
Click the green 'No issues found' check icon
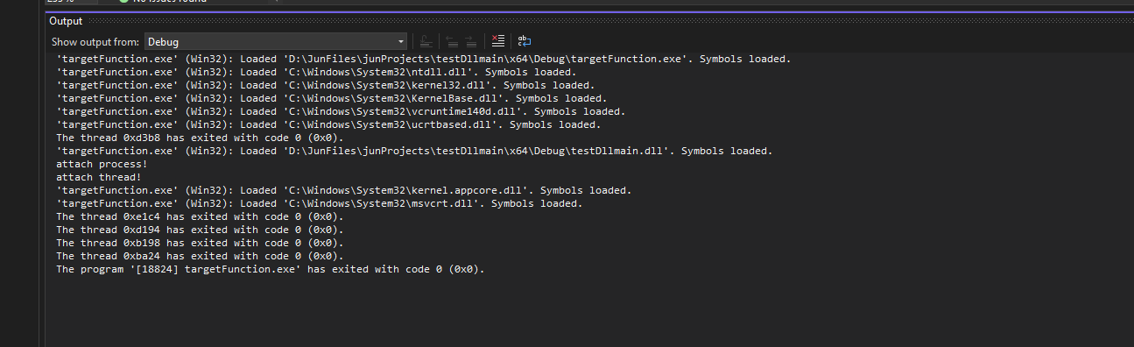pos(123,2)
